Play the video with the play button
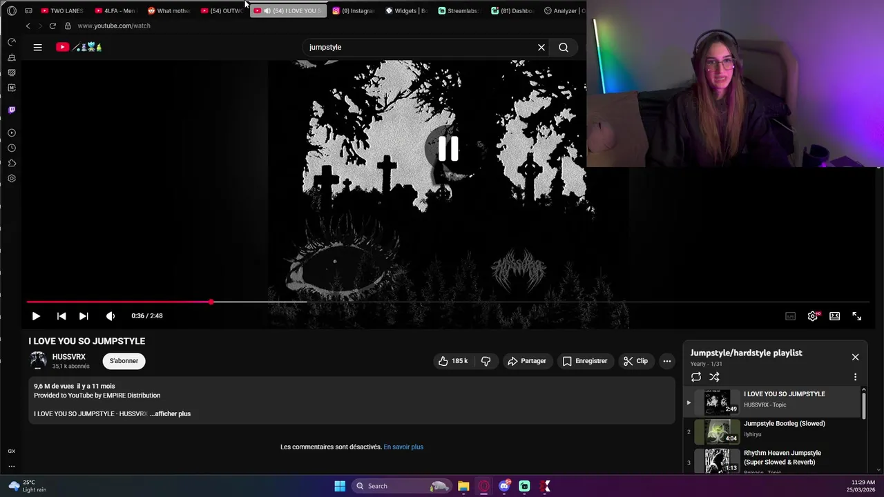This screenshot has width=884, height=497. [x=36, y=316]
